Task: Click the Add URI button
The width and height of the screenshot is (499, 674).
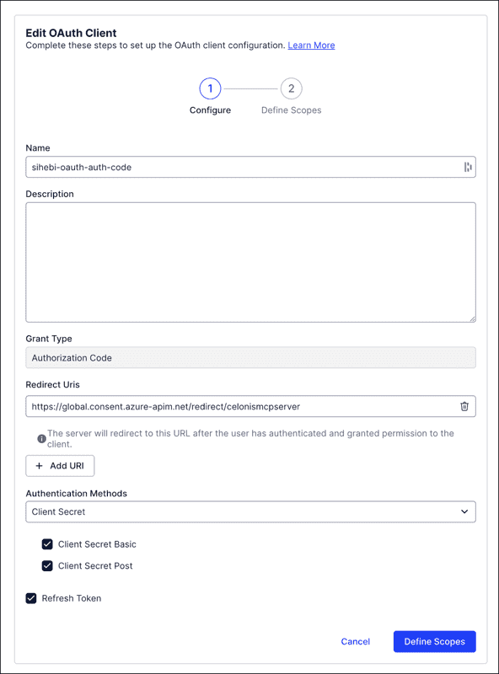Action: point(60,465)
